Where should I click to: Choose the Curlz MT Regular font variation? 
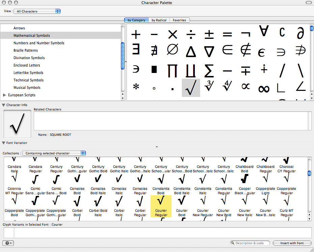(287, 206)
